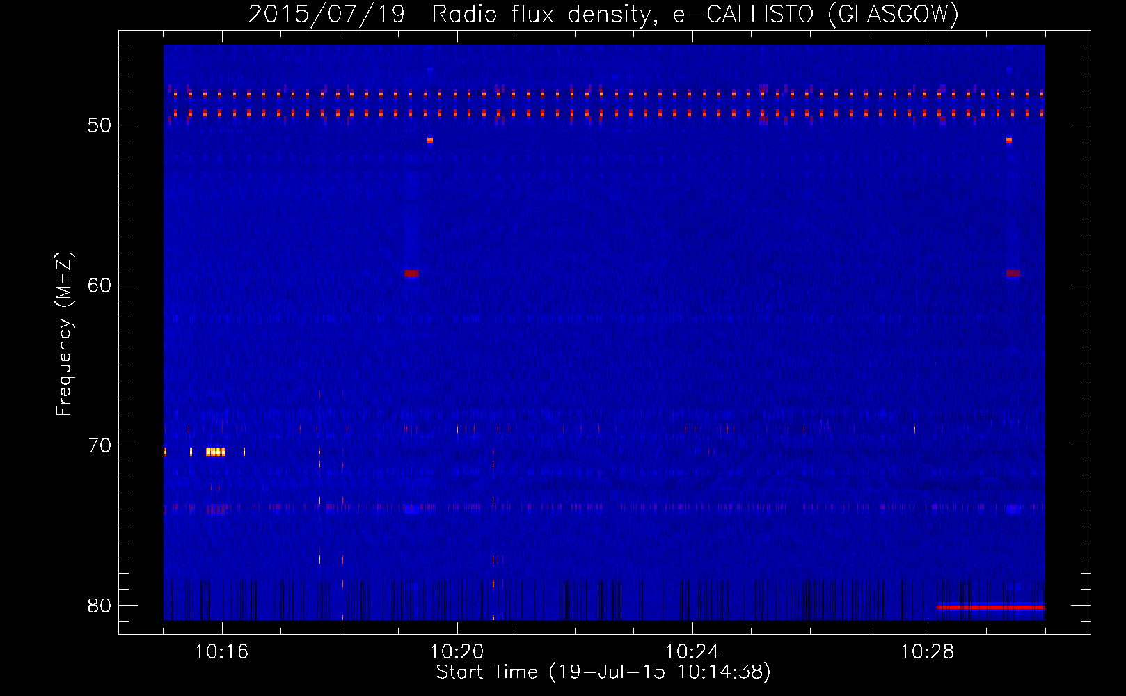Click the orange spot at 51 MHz near 10:29
This screenshot has width=1126, height=696.
click(1009, 141)
